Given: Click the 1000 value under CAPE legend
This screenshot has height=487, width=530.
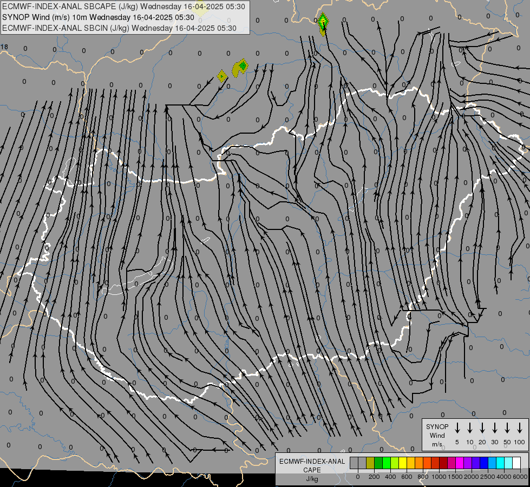Looking at the screenshot, I should pos(439,477).
